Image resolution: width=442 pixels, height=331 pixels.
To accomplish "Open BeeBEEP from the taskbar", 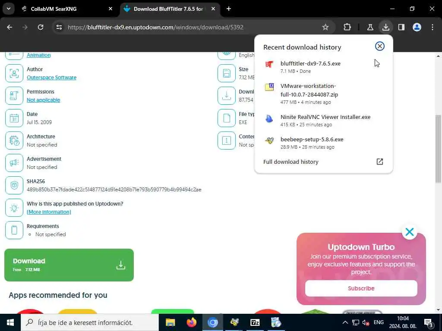I will [234, 322].
